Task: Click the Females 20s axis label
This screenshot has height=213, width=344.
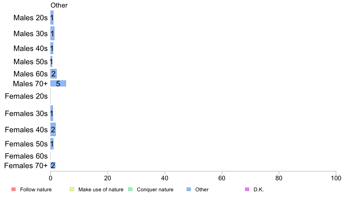Action: click(x=26, y=96)
